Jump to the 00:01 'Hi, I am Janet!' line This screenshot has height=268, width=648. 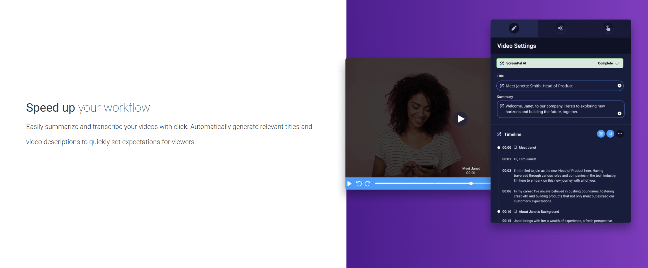[x=519, y=159]
